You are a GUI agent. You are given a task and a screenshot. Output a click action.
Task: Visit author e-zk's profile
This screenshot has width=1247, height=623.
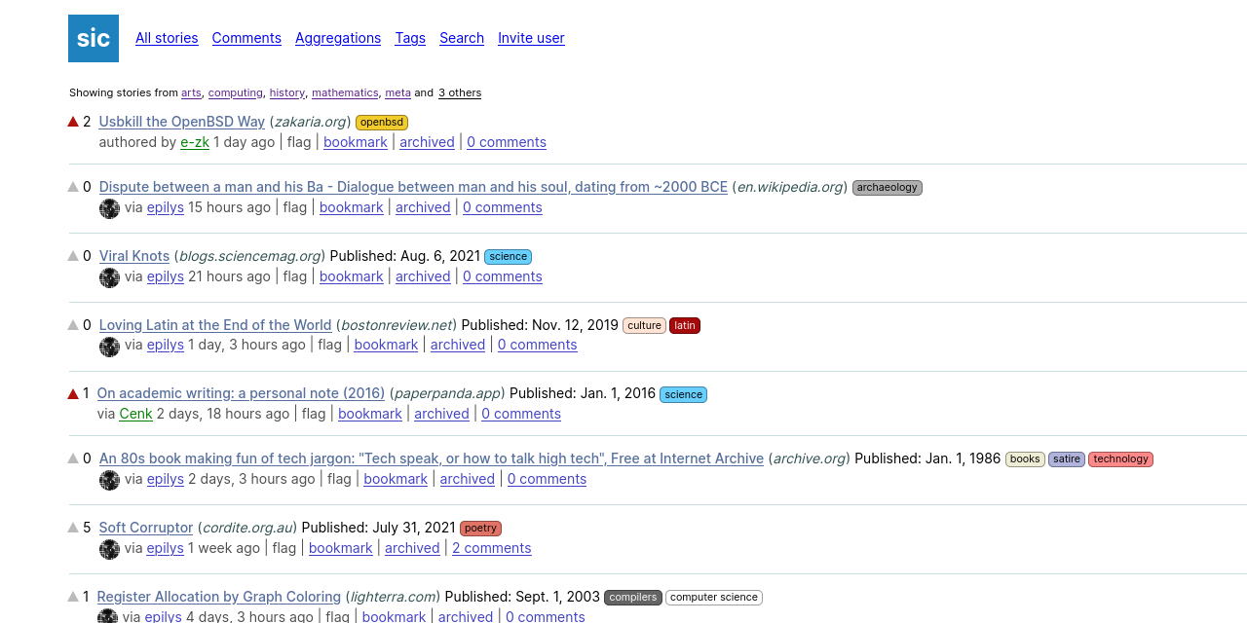(195, 142)
